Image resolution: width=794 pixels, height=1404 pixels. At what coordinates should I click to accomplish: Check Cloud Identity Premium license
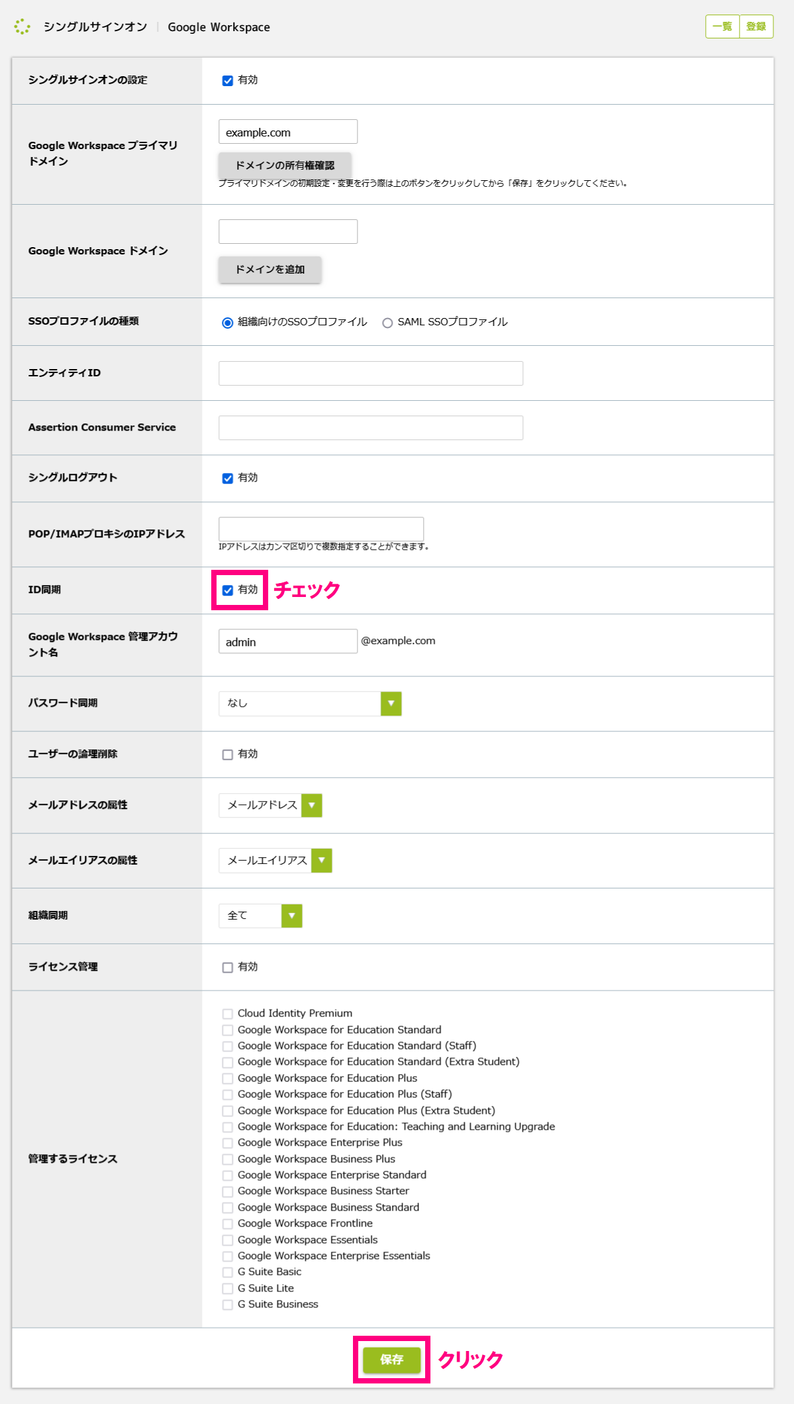pyautogui.click(x=228, y=1014)
